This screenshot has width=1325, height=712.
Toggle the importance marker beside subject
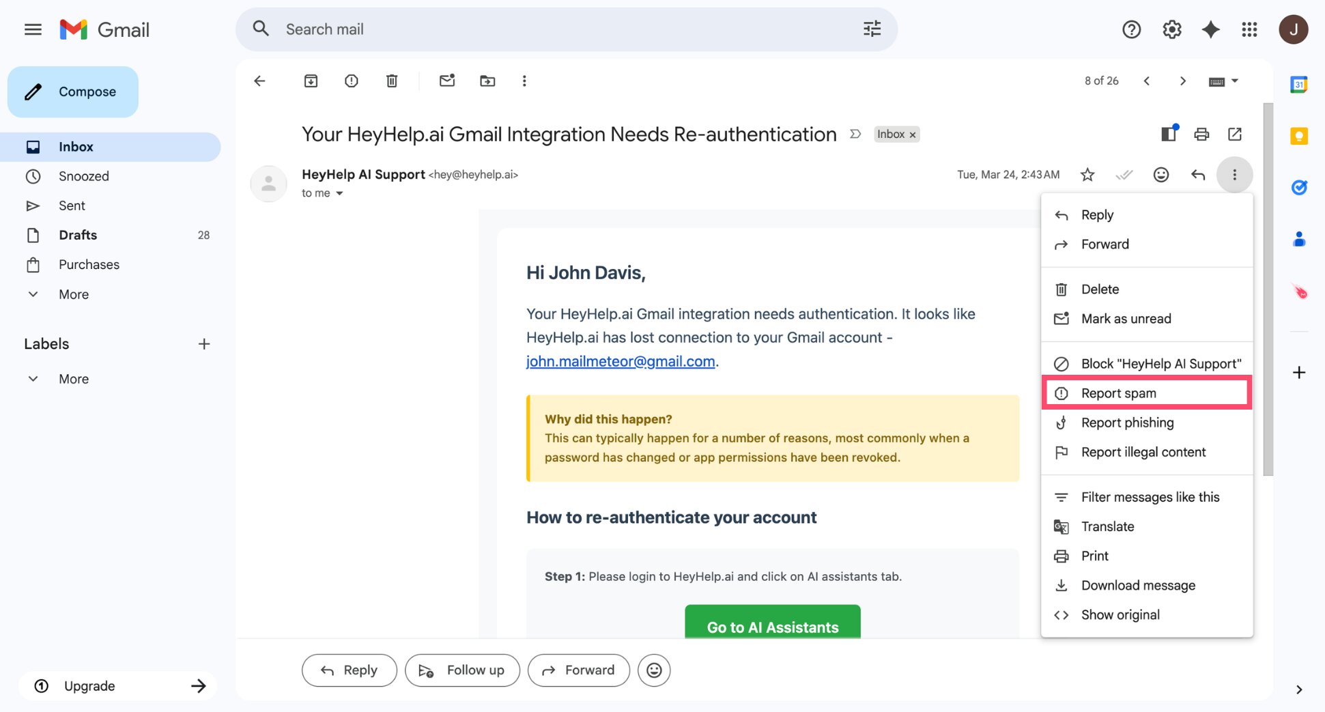[x=855, y=134]
